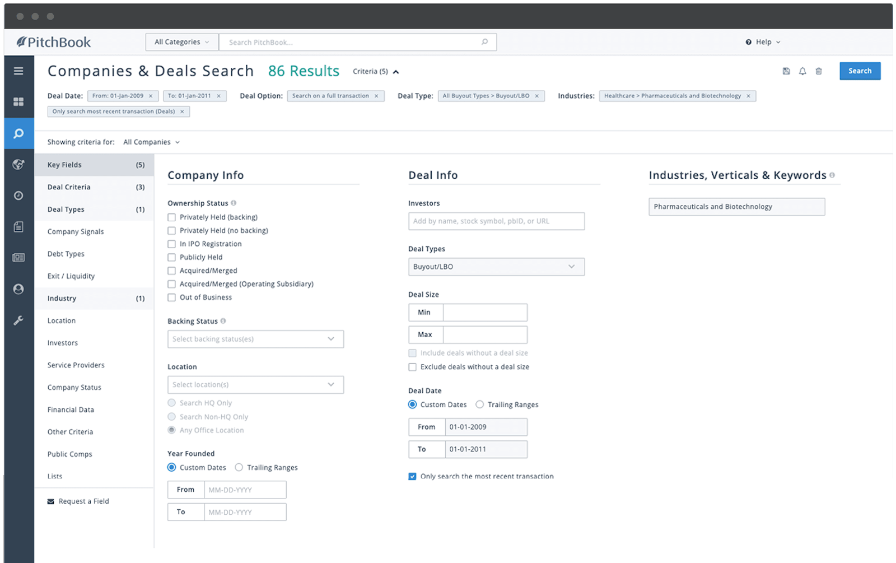Open the Public Comps tab
This screenshot has width=896, height=563.
pos(94,454)
